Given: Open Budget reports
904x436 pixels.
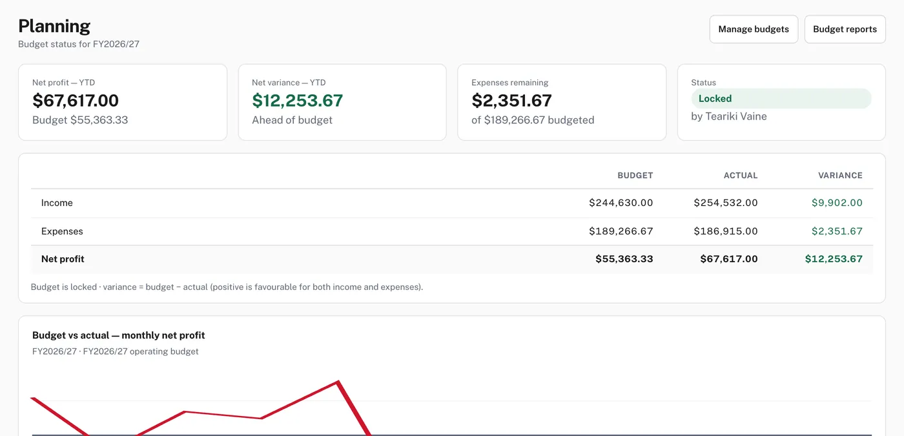Looking at the screenshot, I should click(x=845, y=29).
